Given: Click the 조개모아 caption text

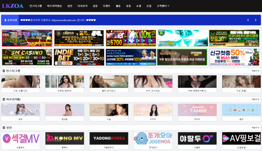Looking at the screenshot, I should [x=153, y=148].
